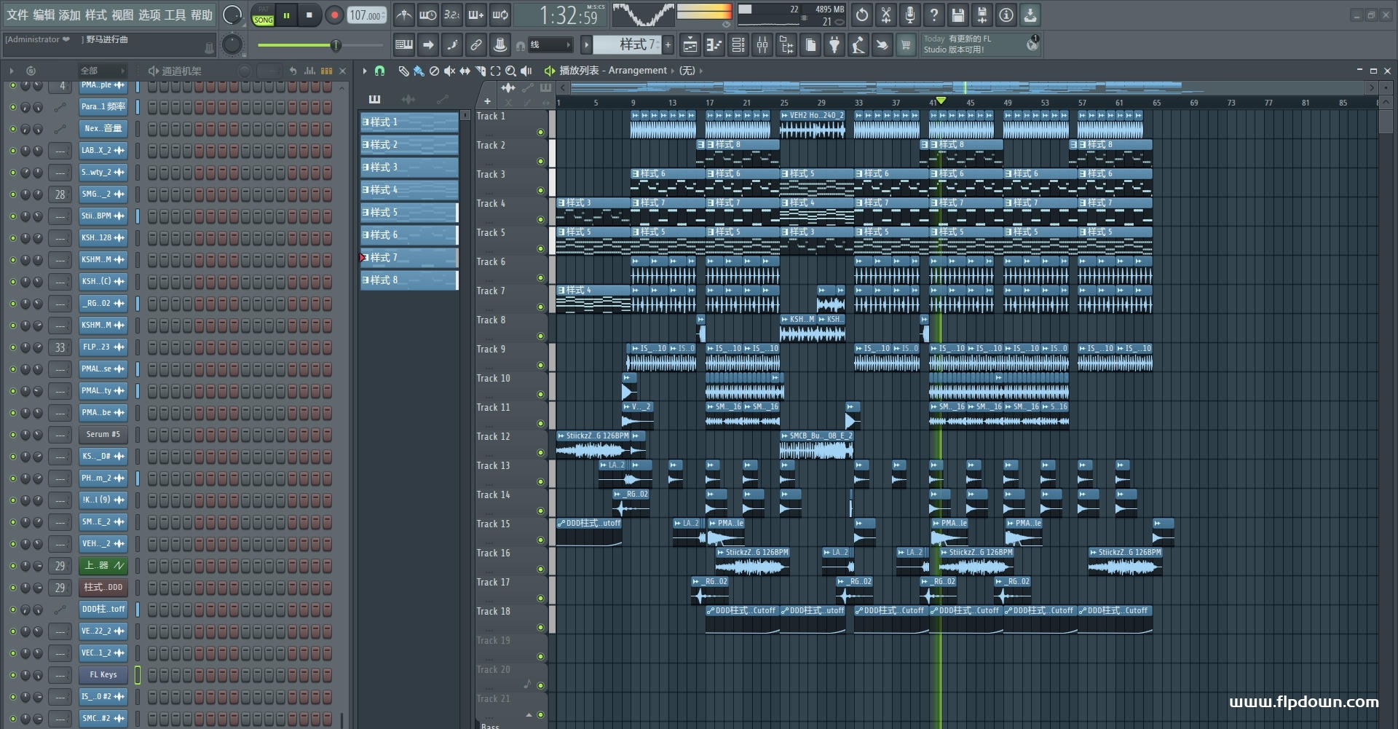Click the record button in the transport bar
The height and width of the screenshot is (729, 1398).
[334, 15]
